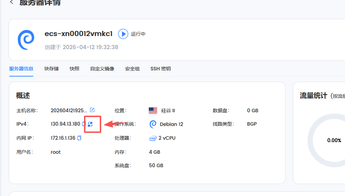The width and height of the screenshot is (345, 196).
Task: Click the 运行中 status text
Action: coord(138,34)
